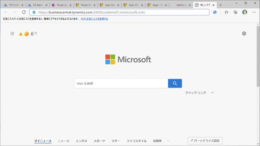Close the Power Ap tab
This screenshot has height=146, width=260.
[71, 5]
